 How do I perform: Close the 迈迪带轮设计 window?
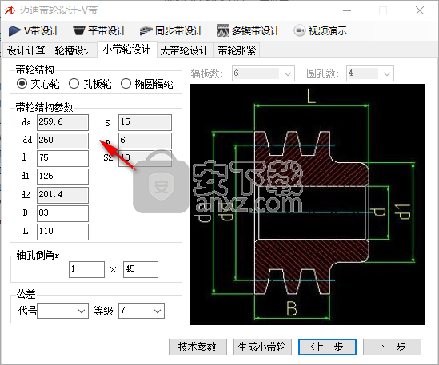pyautogui.click(x=419, y=10)
